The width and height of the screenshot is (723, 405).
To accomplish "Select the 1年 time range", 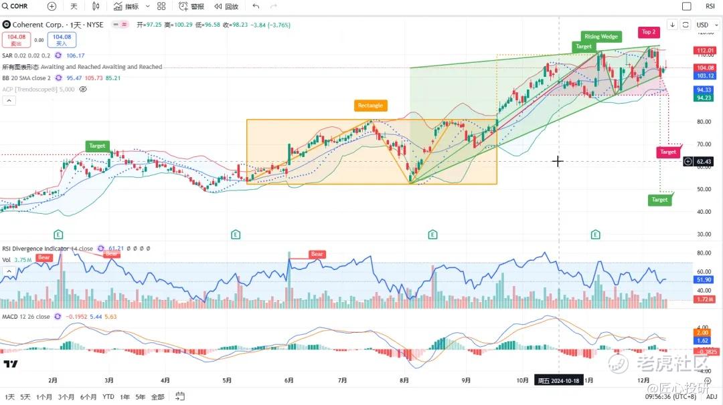I will coord(125,397).
